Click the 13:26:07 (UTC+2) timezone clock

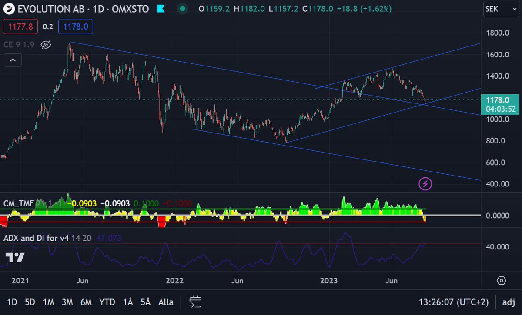[x=455, y=302]
